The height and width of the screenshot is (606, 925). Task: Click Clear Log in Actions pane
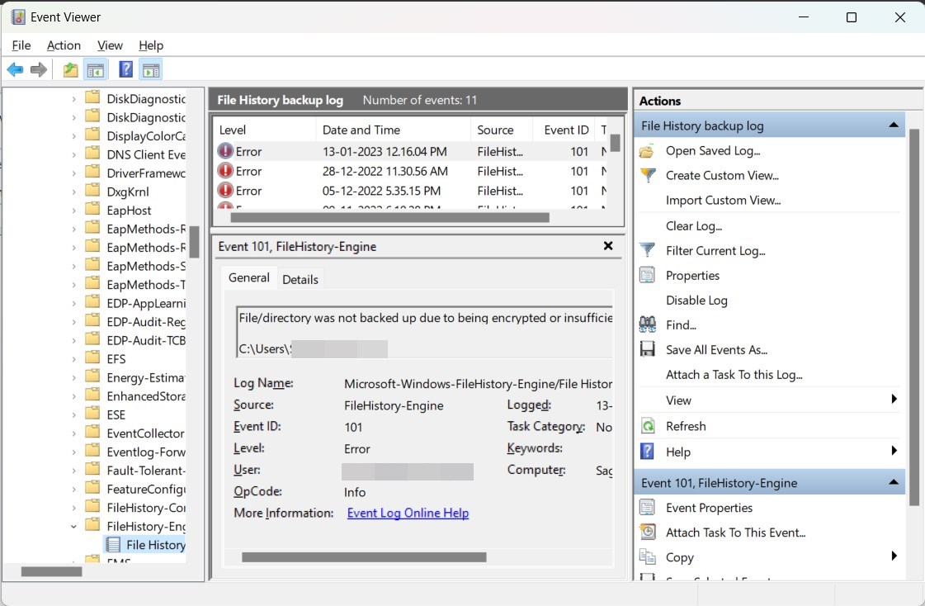(x=694, y=226)
